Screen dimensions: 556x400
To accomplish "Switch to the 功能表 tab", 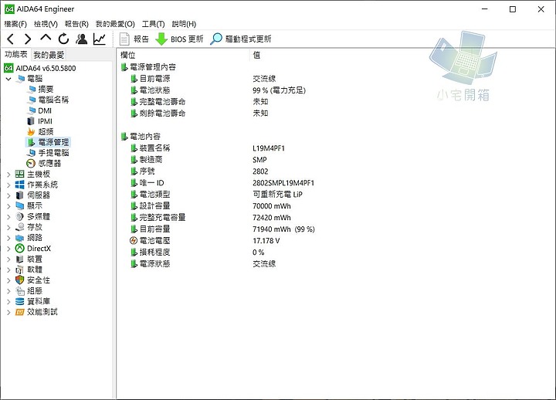I will click(x=16, y=54).
